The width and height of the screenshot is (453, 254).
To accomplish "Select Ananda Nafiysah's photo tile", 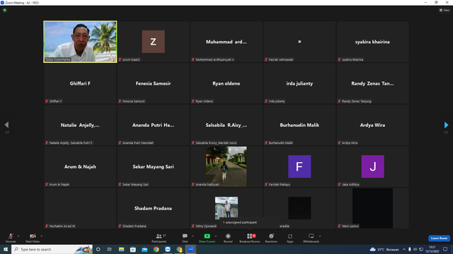I will coord(226,167).
